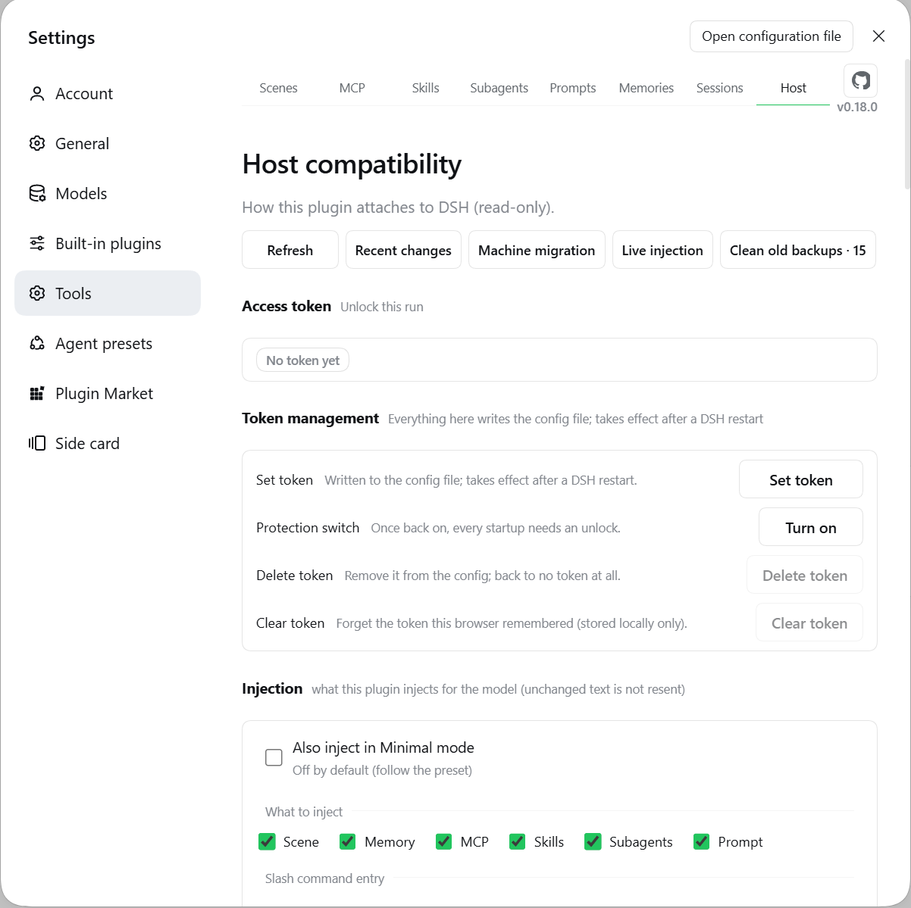Click the Token management heading
911x908 pixels.
click(310, 418)
